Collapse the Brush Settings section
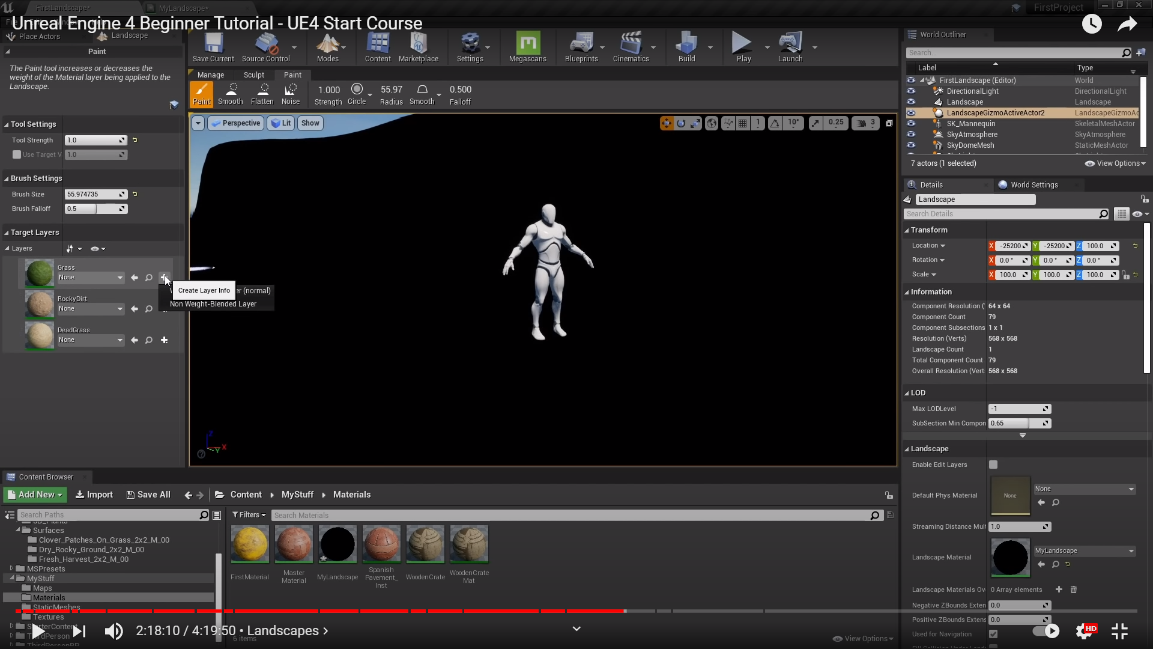The image size is (1153, 649). click(7, 178)
